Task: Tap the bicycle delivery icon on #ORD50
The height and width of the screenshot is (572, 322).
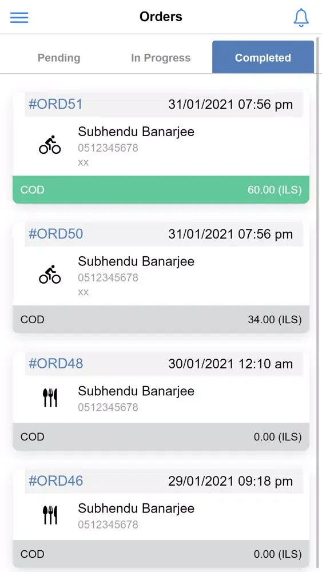Action: pos(50,275)
